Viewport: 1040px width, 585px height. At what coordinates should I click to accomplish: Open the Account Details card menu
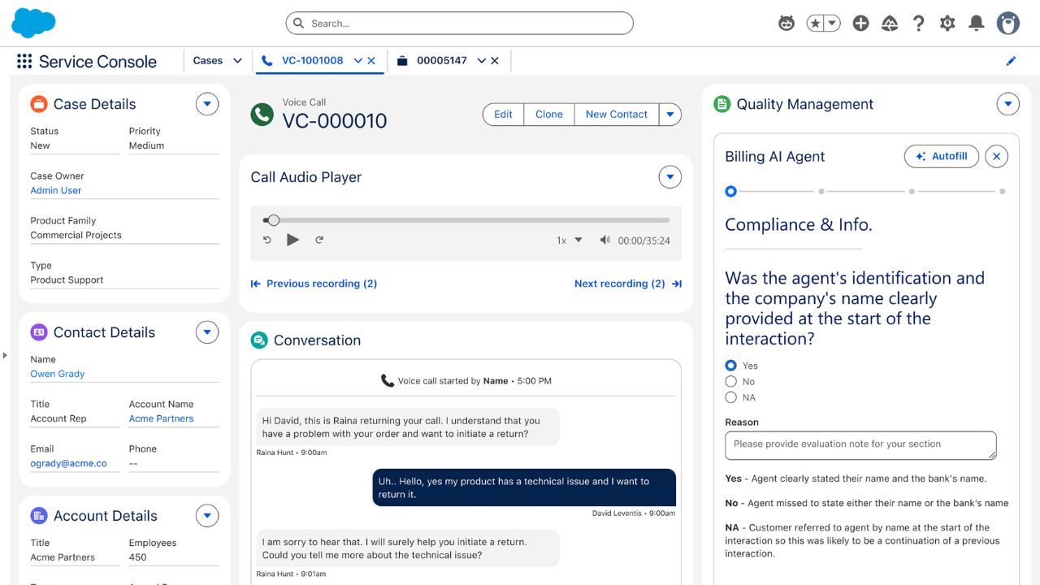point(207,516)
